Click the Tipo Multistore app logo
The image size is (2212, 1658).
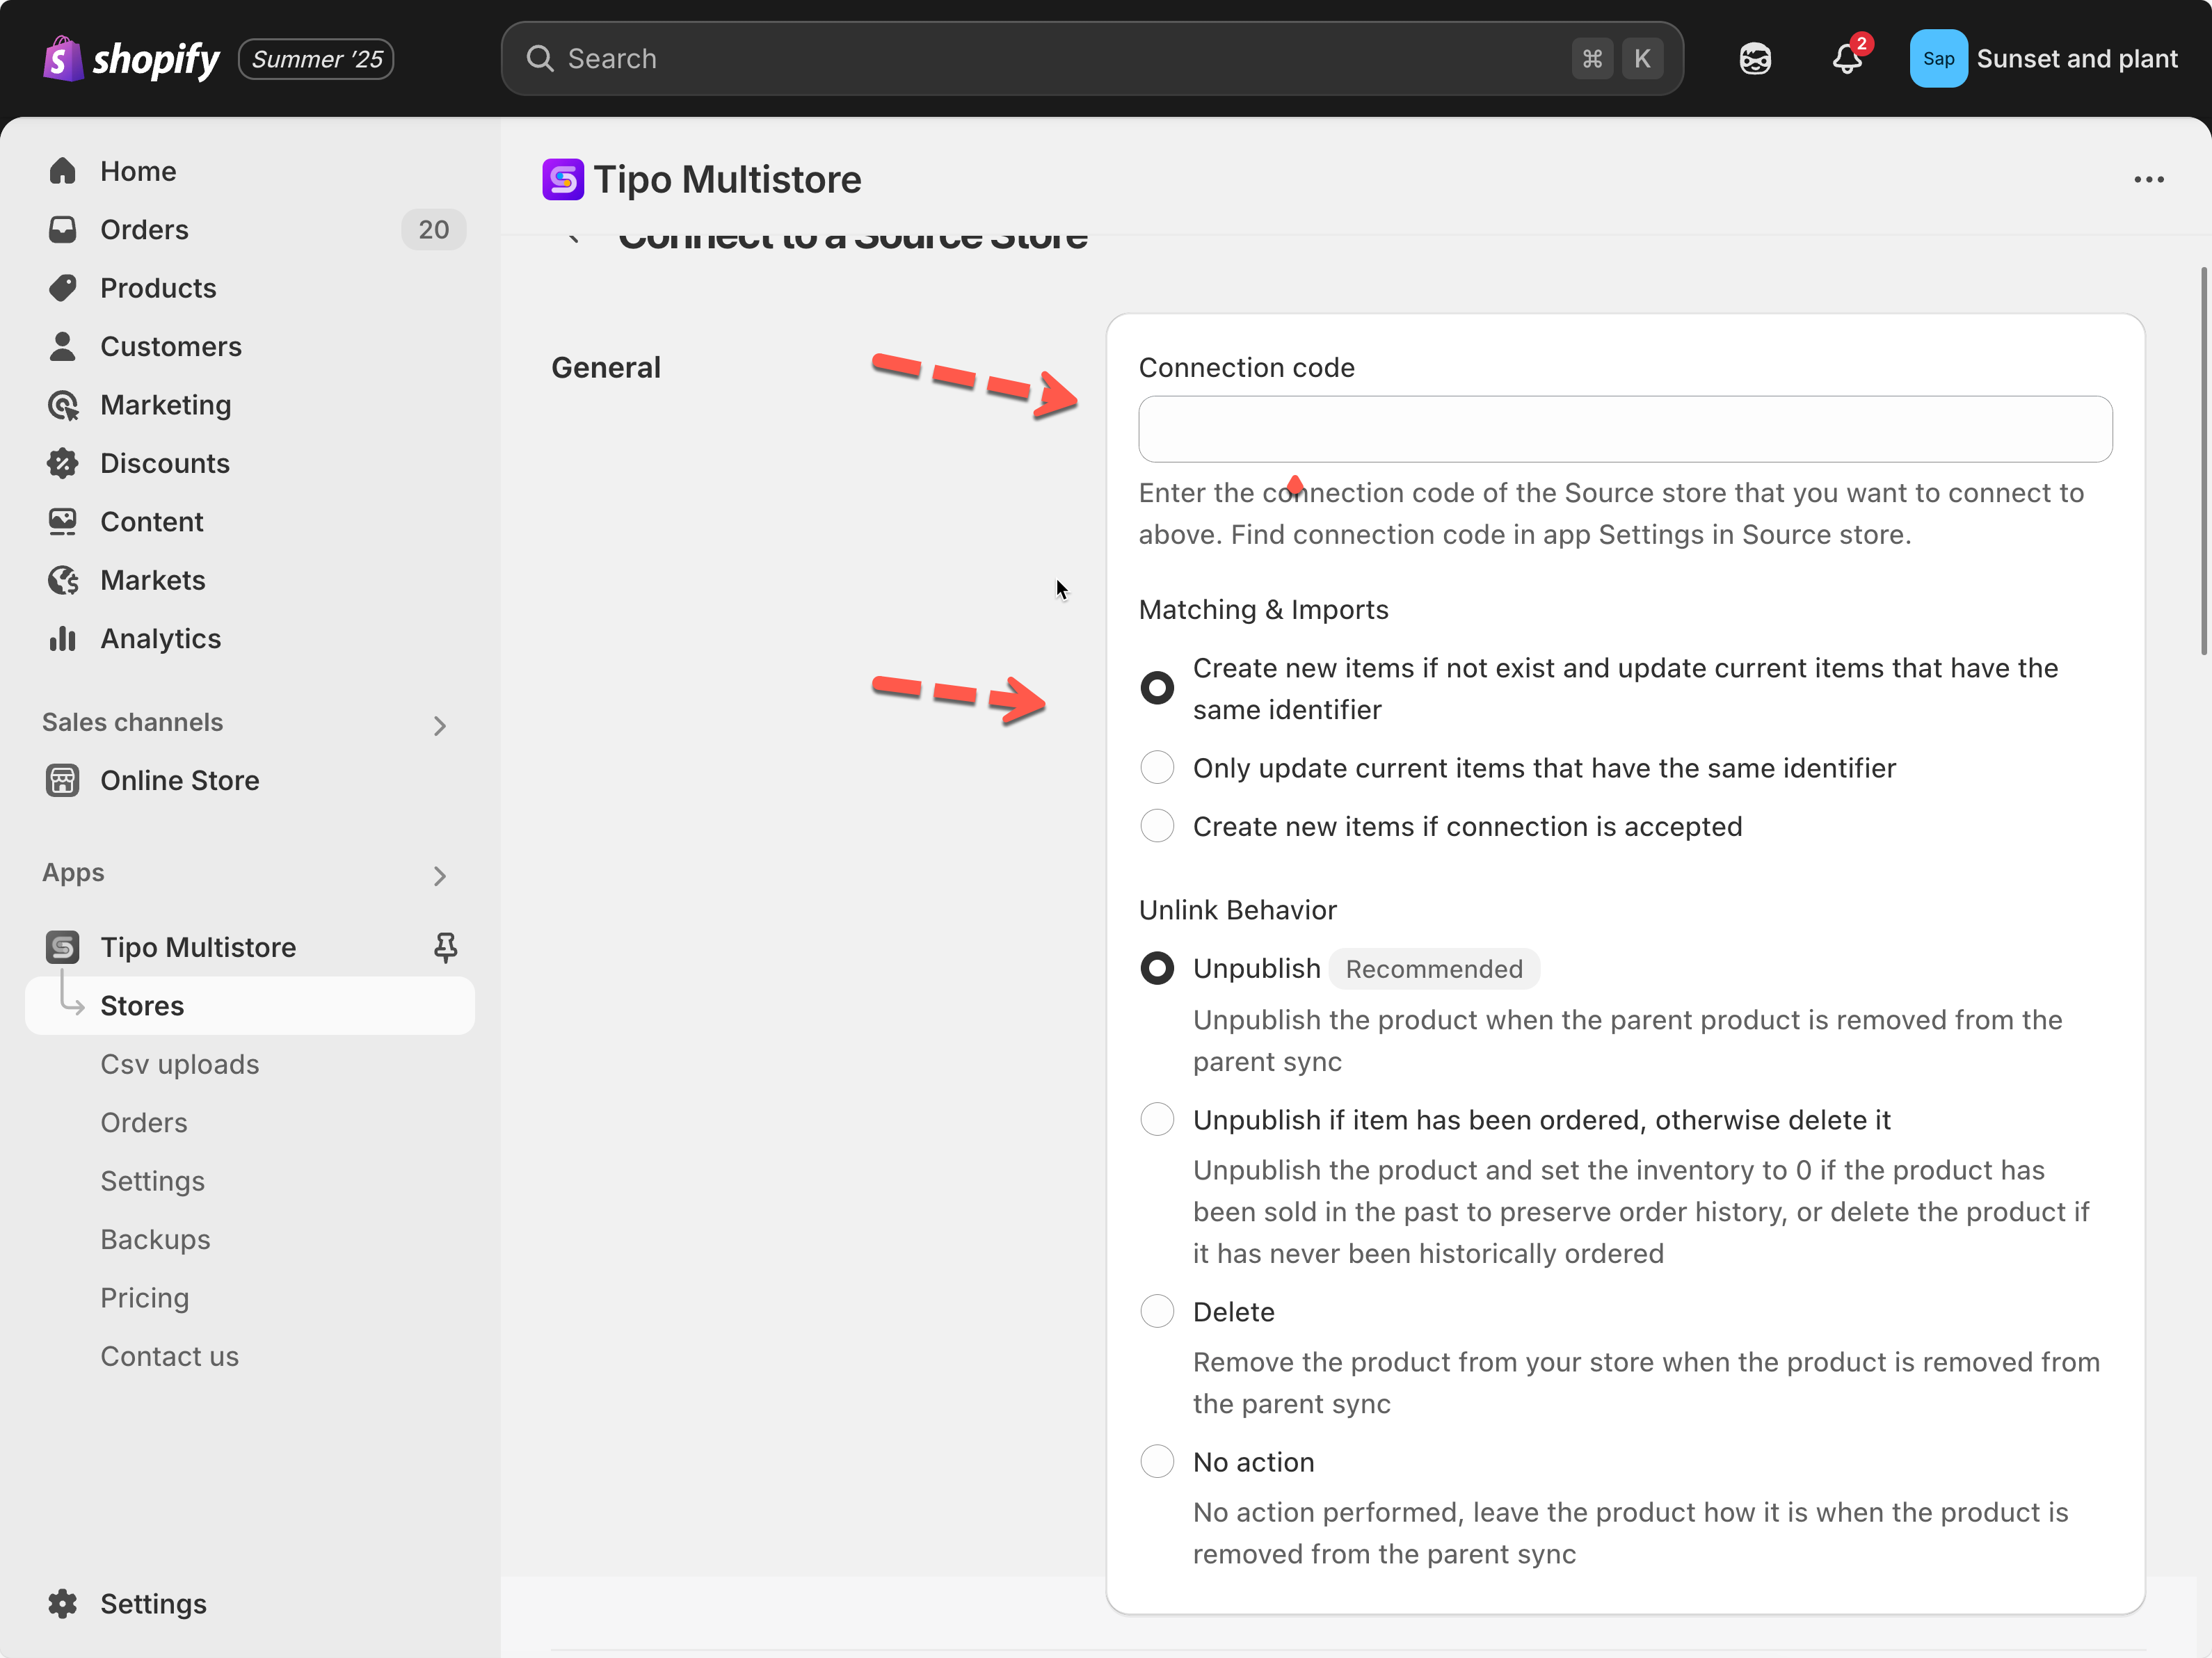click(563, 180)
